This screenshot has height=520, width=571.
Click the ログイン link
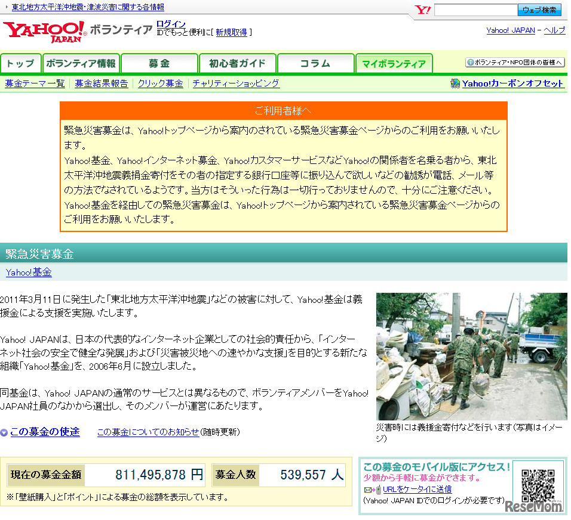(171, 24)
